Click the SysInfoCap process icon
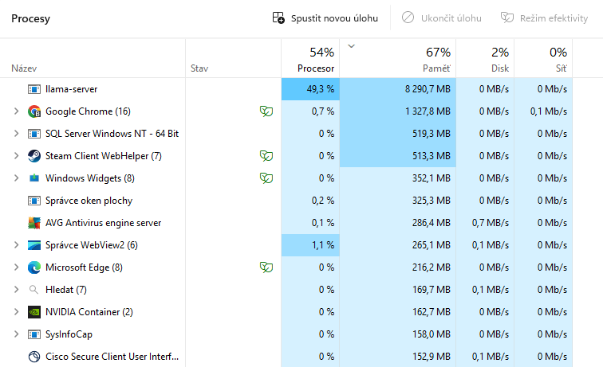Viewport: 603px width, 367px height. click(34, 334)
